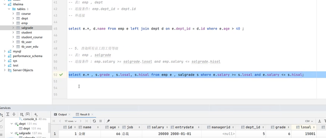Click the 15001 losal cell
Viewport: 326px width, 138px height.
coord(304,134)
